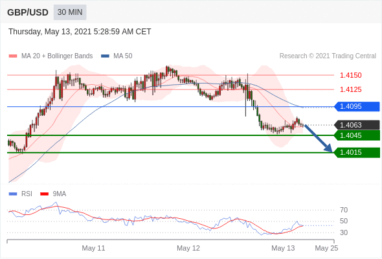This screenshot has width=382, height=259.
Task: Click the blue MA 50 legend swatch
Action: click(105, 56)
